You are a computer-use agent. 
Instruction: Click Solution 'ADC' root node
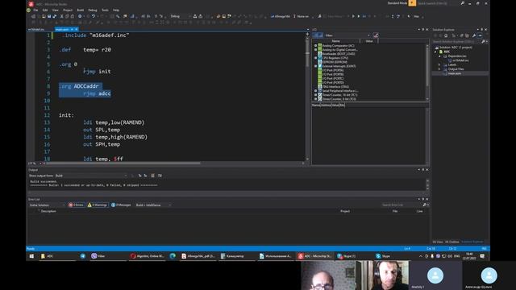456,48
